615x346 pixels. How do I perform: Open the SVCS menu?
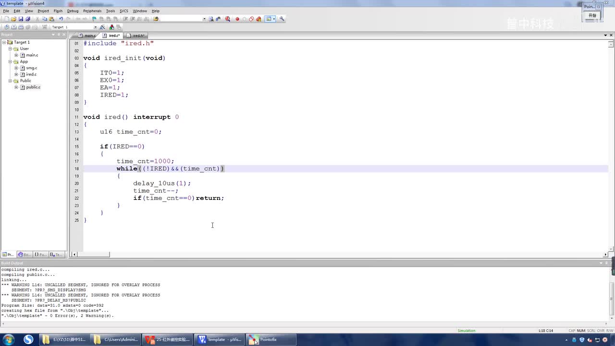124,11
